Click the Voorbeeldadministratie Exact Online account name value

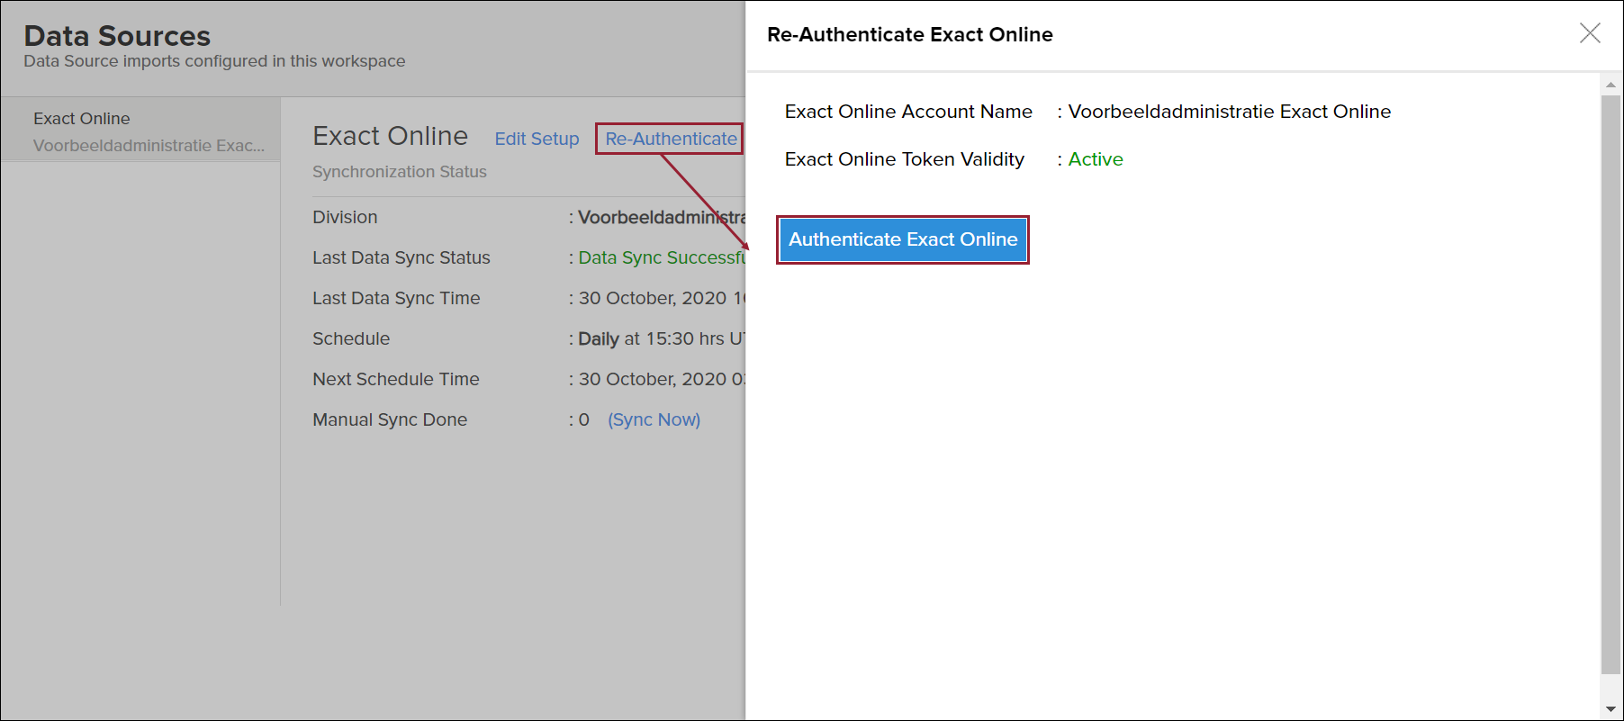pos(1230,112)
